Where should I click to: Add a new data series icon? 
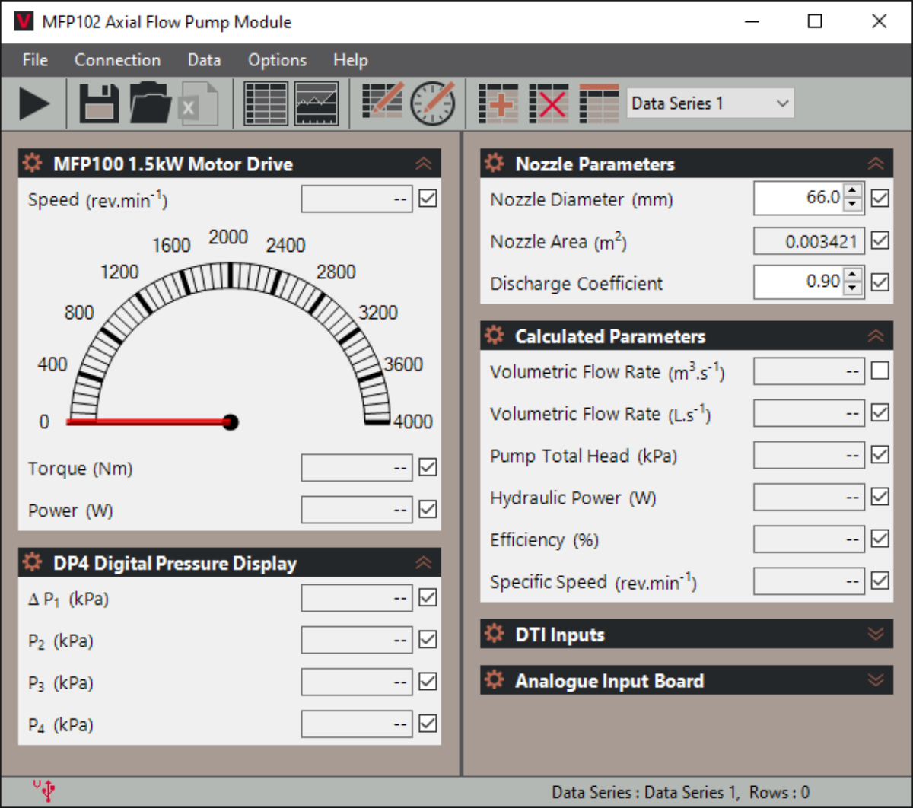tap(498, 103)
